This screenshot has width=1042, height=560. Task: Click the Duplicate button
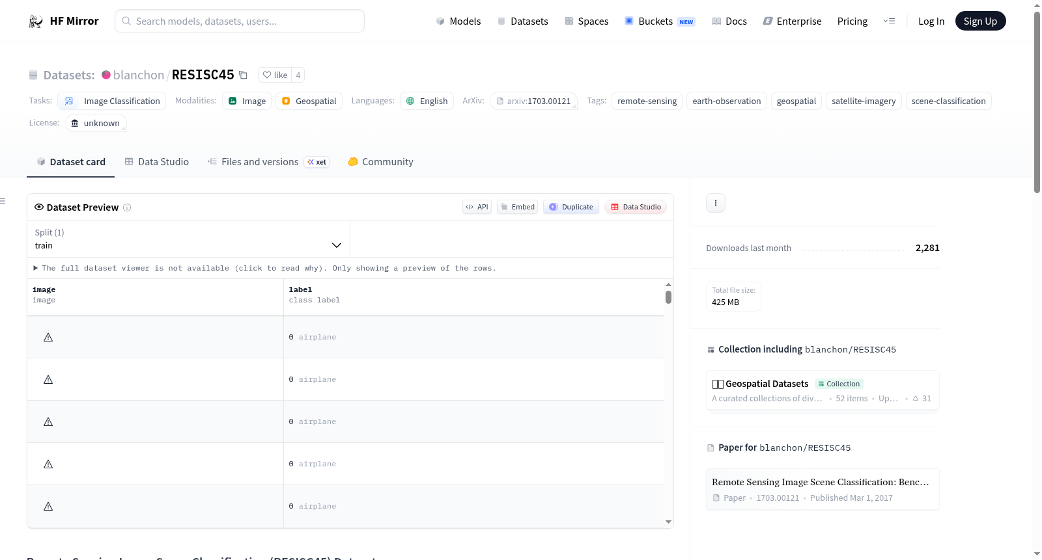coord(571,207)
